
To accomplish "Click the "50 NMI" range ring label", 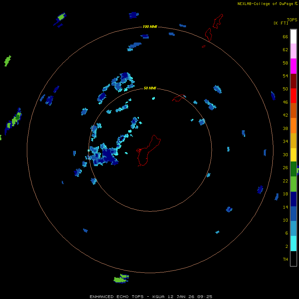I will coord(150,88).
